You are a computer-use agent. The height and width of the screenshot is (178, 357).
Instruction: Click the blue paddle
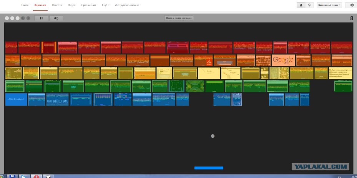point(209,168)
